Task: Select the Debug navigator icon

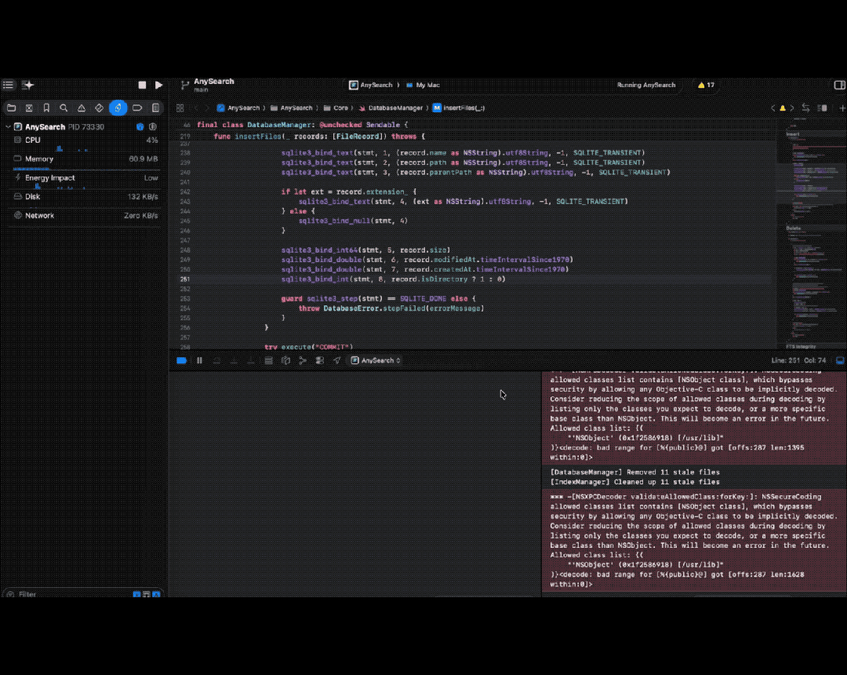Action: 118,108
